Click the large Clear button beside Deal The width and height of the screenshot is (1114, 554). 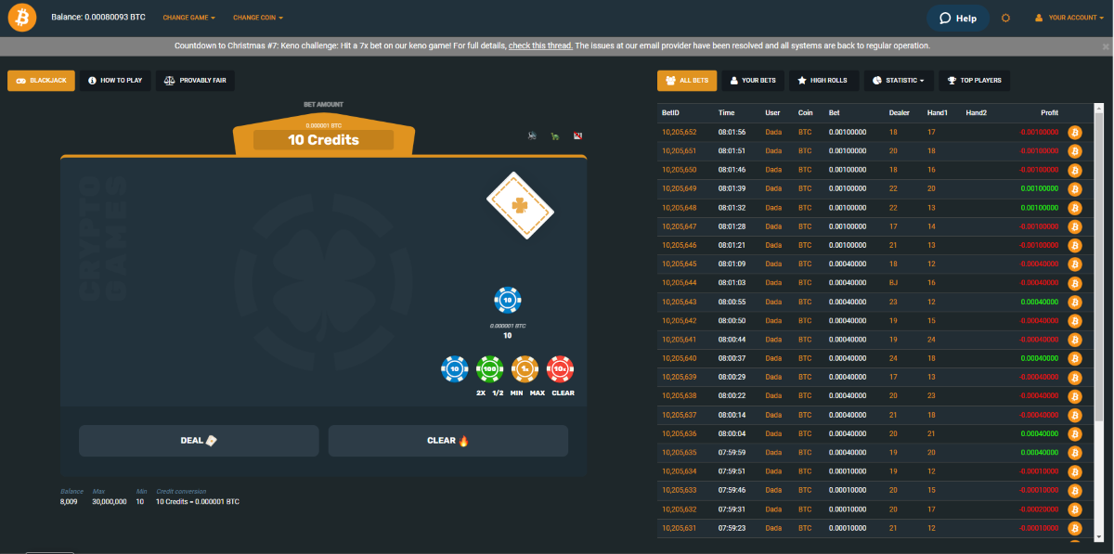point(448,441)
